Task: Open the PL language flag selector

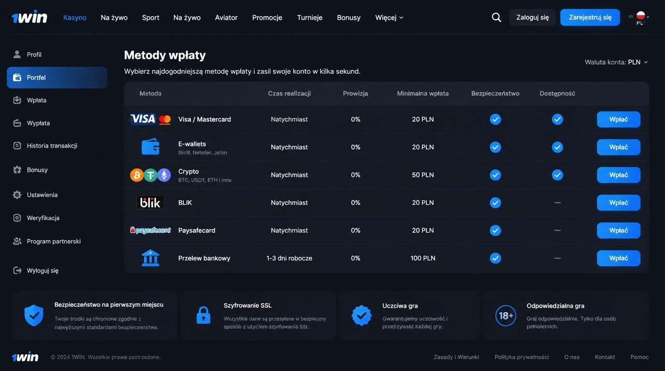Action: pyautogui.click(x=640, y=17)
